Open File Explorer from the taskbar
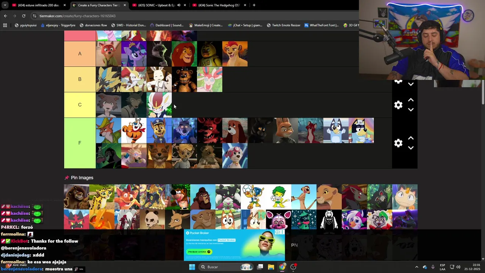Viewport: 485px width, 273px height. click(271, 267)
